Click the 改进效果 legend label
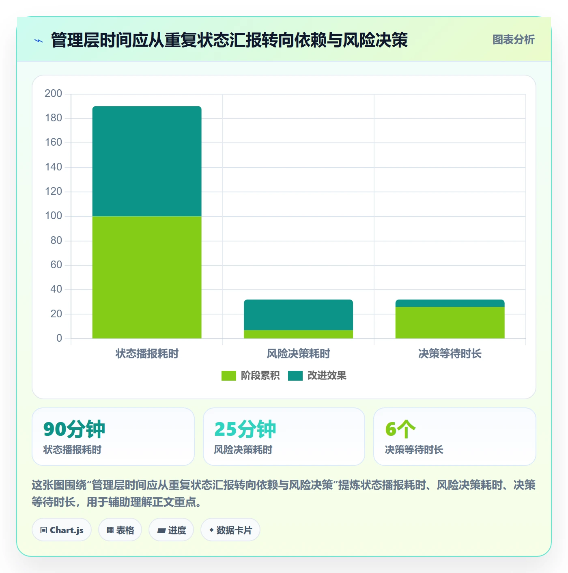 (x=327, y=376)
